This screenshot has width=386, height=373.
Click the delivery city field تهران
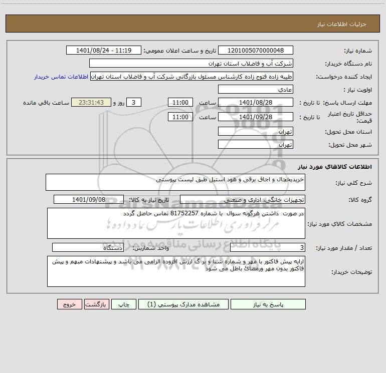(256, 144)
